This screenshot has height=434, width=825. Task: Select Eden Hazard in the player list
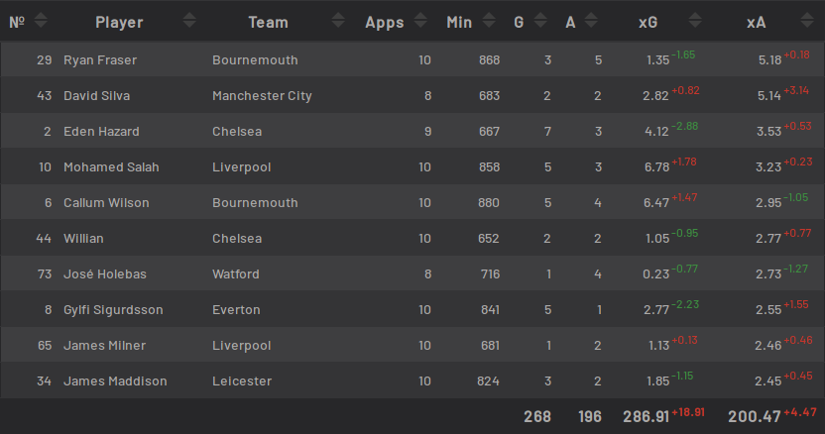click(x=101, y=132)
